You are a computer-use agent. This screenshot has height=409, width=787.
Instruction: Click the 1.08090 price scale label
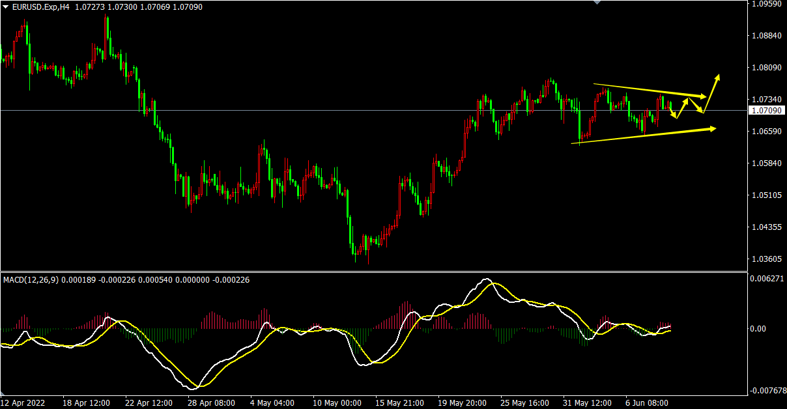pos(766,68)
